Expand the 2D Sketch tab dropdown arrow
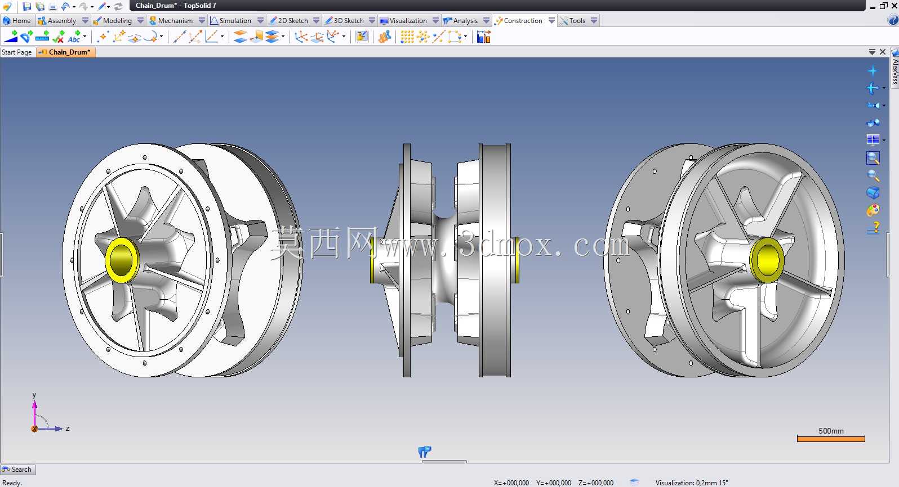 [x=317, y=21]
